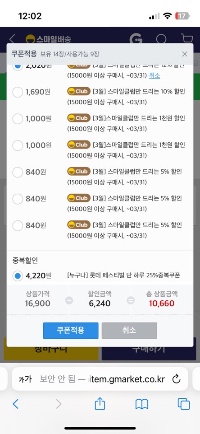Image resolution: width=200 pixels, height=434 pixels.
Task: Open the 가가 page settings menu
Action: pos(25,379)
